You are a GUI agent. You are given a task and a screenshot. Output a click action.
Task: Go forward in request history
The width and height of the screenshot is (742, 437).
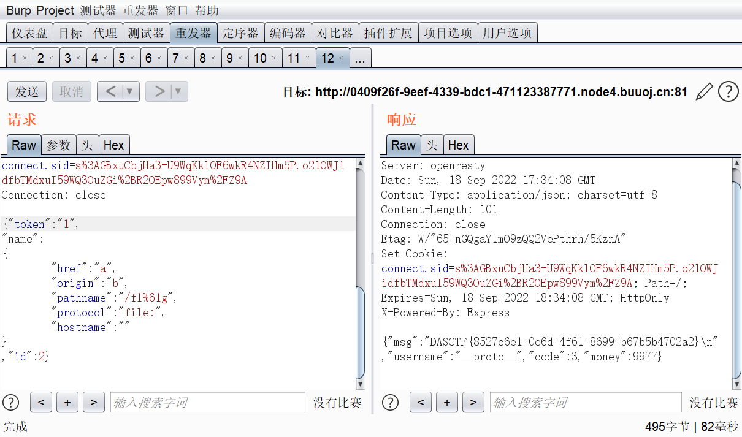[x=159, y=92]
